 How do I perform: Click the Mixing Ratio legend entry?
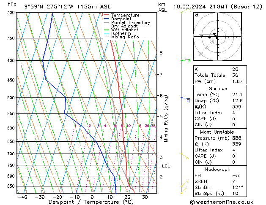point(125,37)
